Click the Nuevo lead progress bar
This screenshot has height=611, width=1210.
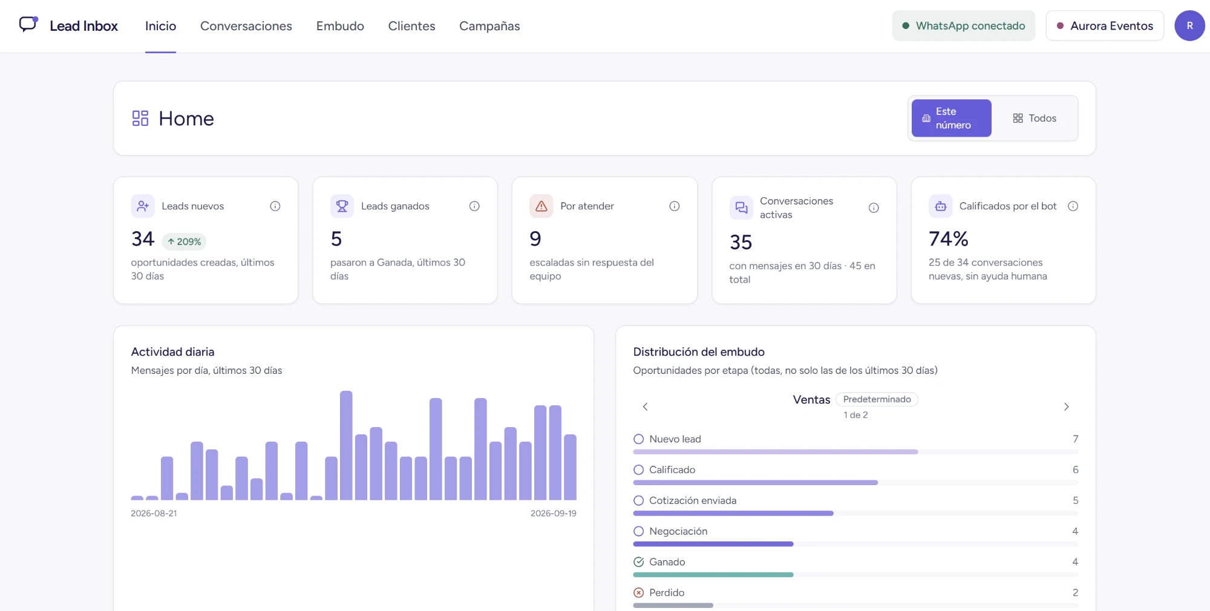(x=855, y=452)
